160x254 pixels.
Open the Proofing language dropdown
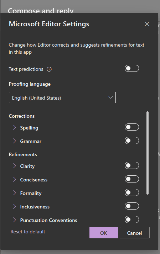(x=62, y=97)
